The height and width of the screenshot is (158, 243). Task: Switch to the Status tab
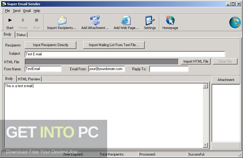point(21,35)
